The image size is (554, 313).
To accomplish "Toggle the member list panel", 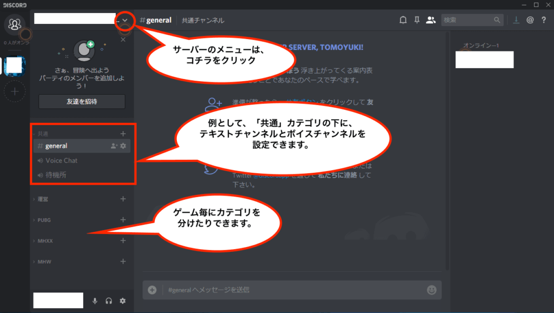I will pos(431,20).
